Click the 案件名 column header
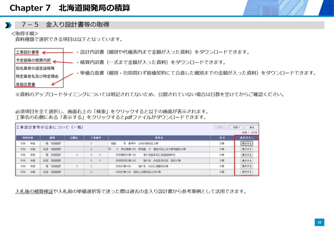 159,138
